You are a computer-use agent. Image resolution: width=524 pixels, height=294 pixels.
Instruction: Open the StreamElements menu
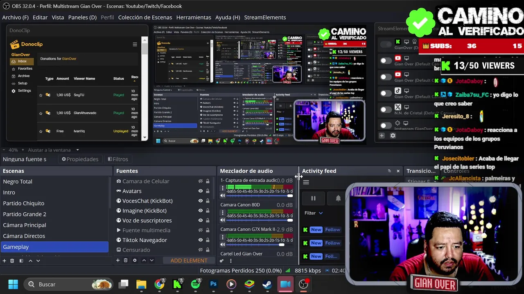265,17
